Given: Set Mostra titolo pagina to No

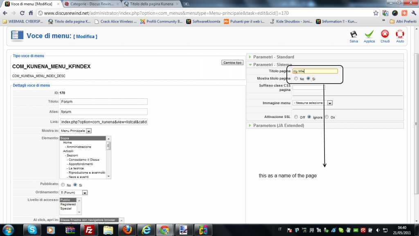Looking at the screenshot, I should (296, 79).
